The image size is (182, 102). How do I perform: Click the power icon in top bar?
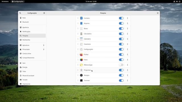tap(179, 1)
